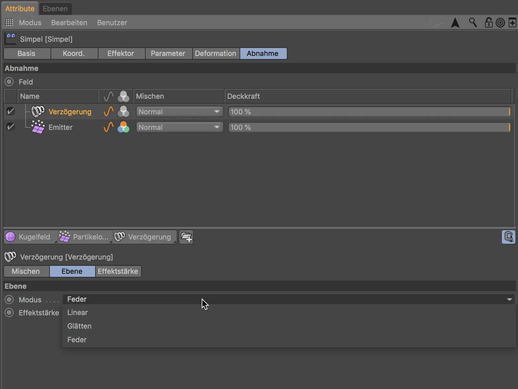This screenshot has width=518, height=389.
Task: Open the Modus menu
Action: [x=30, y=23]
